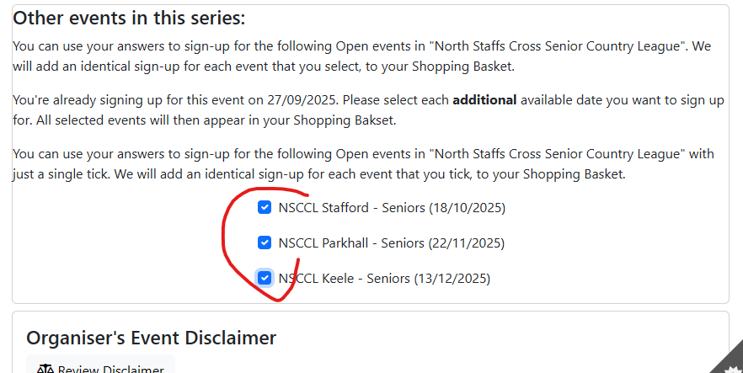Image resolution: width=743 pixels, height=373 pixels.
Task: Click the bold word 'additional'
Action: [x=484, y=100]
